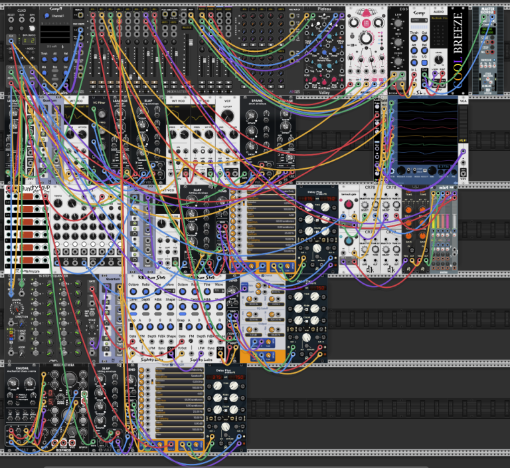
Task: Click the Master Recorder START button
Action: click(x=493, y=38)
